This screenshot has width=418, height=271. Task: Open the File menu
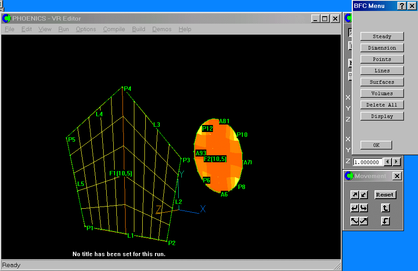point(9,29)
